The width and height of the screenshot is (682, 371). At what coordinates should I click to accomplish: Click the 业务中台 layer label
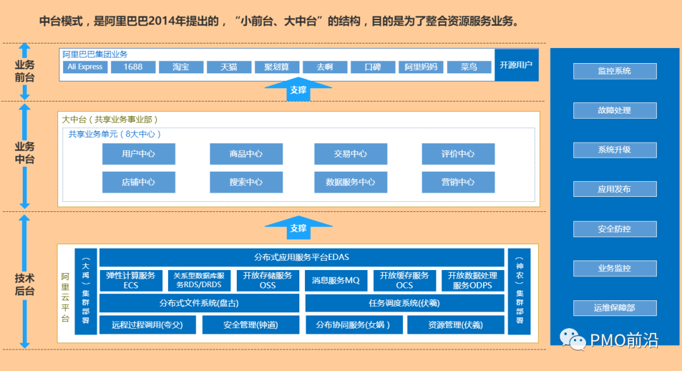(25, 153)
